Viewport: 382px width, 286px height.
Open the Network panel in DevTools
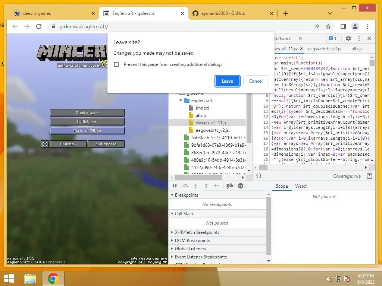click(x=282, y=39)
